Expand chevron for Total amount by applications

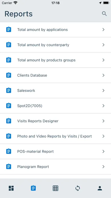pyautogui.click(x=103, y=30)
